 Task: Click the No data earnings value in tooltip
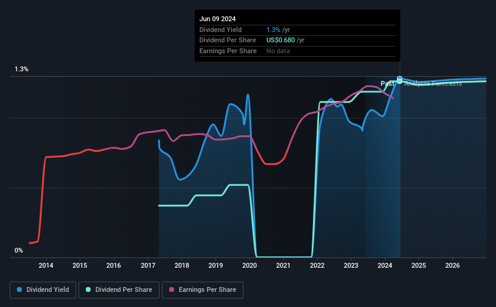278,51
